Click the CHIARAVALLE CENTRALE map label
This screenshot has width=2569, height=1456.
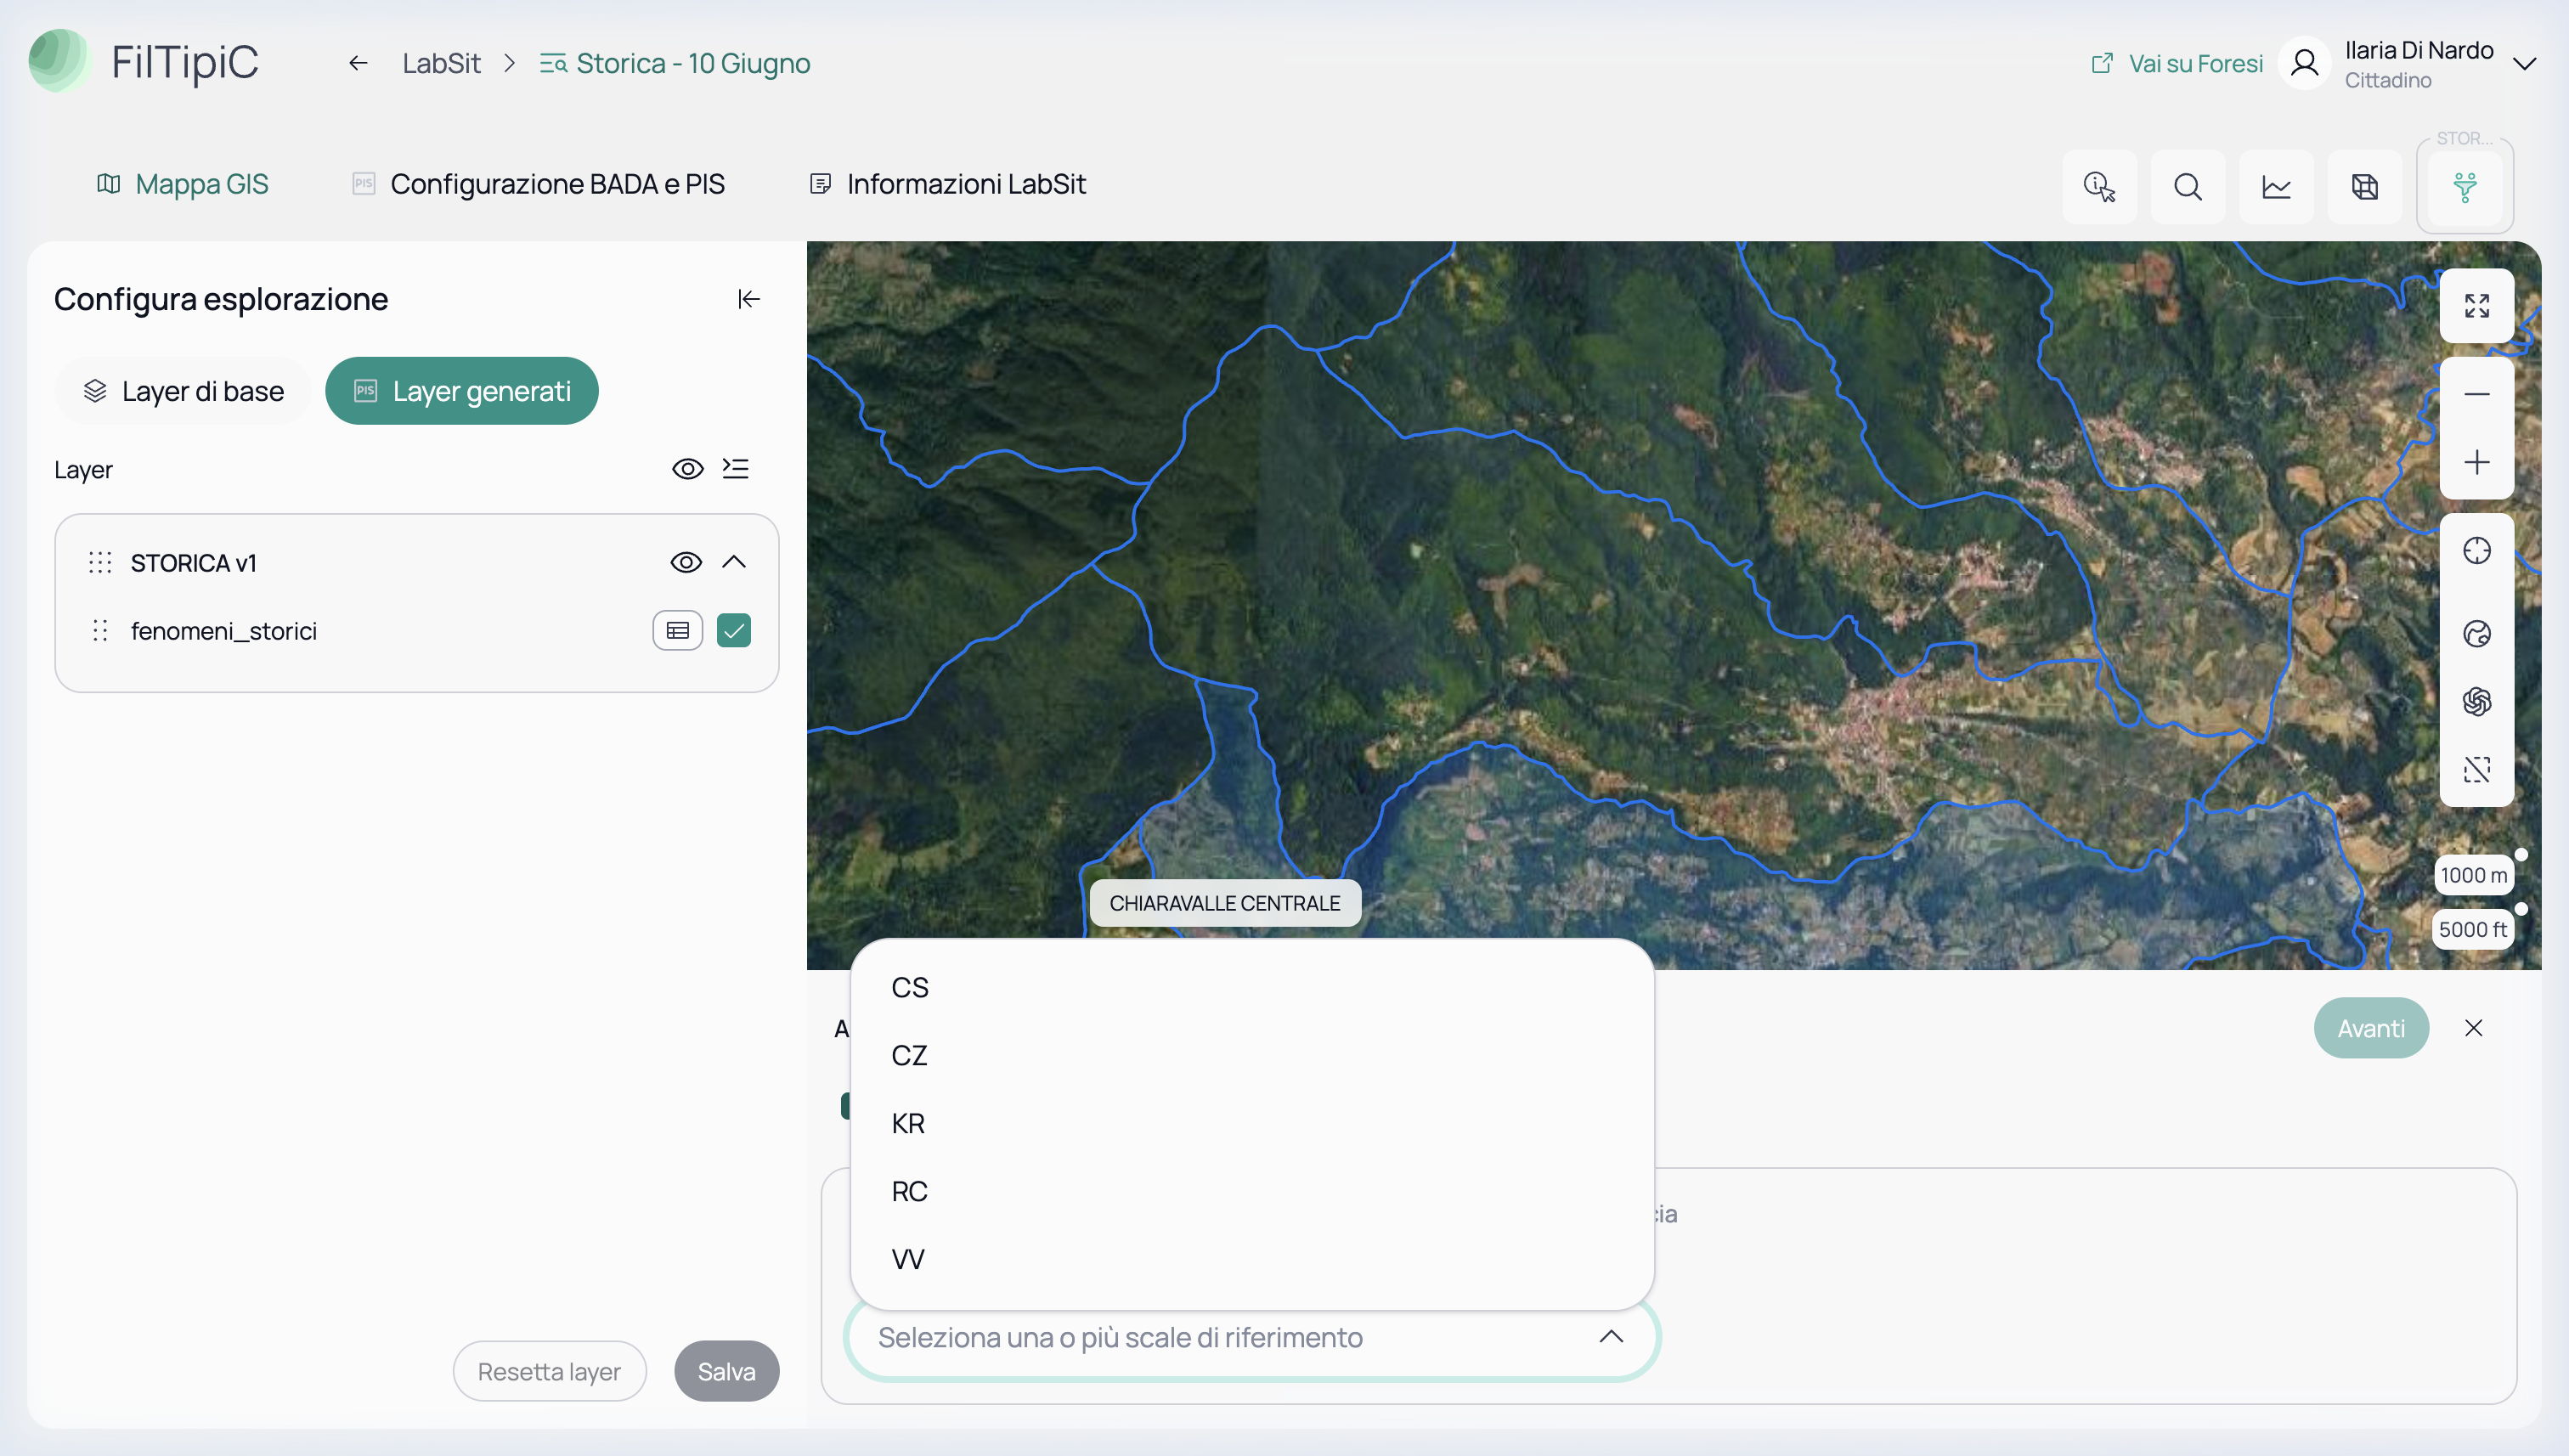1224,903
